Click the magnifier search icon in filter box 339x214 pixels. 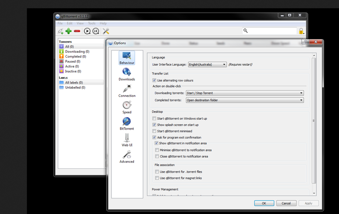pyautogui.click(x=245, y=30)
